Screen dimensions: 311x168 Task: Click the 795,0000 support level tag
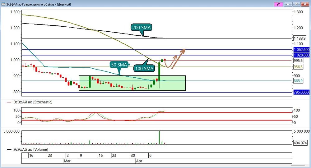(x=301, y=92)
